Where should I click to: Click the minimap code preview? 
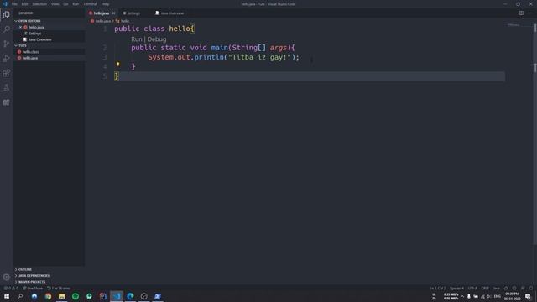(x=514, y=25)
